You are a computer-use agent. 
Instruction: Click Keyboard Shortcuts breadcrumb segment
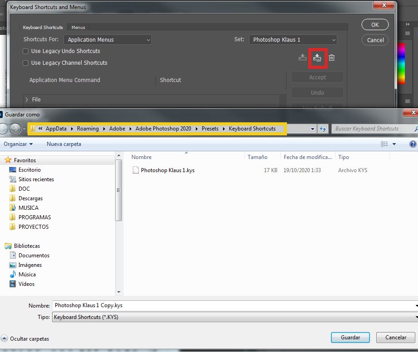(x=252, y=129)
